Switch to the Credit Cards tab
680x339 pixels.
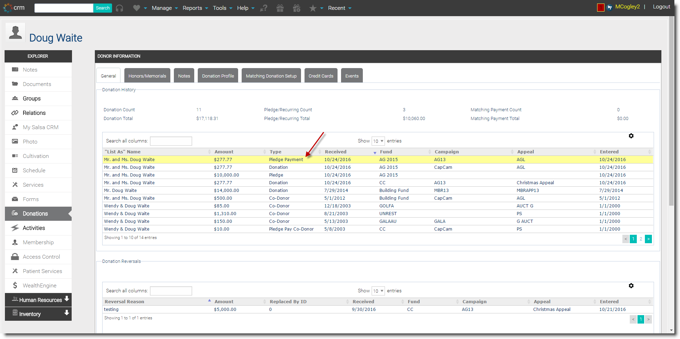[321, 76]
